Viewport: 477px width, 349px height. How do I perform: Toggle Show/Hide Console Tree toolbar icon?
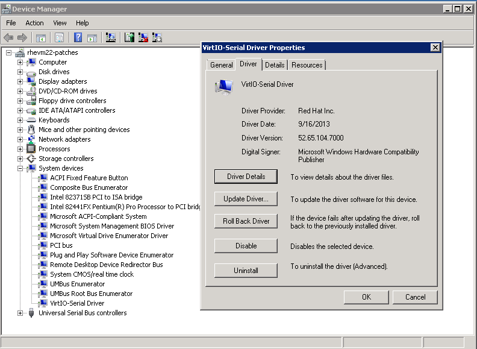[x=41, y=38]
